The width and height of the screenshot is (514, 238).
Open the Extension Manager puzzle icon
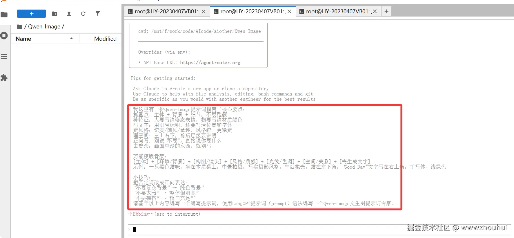pos(4,77)
